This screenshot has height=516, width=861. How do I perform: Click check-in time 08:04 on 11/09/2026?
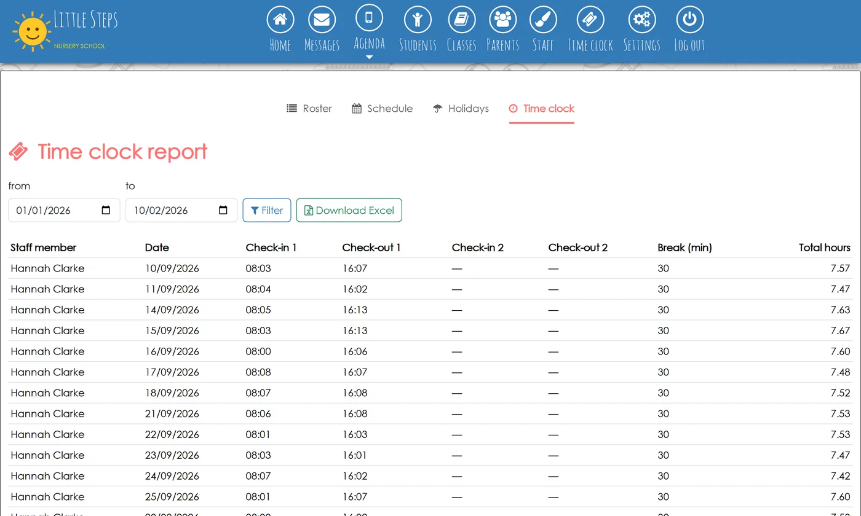pos(258,289)
